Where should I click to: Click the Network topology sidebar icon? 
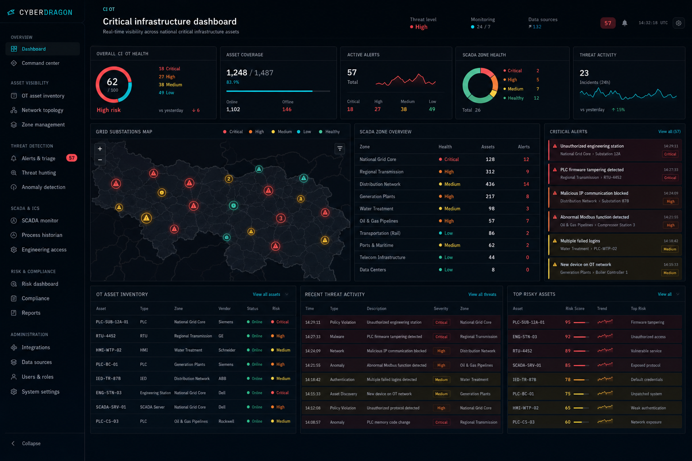tap(14, 110)
